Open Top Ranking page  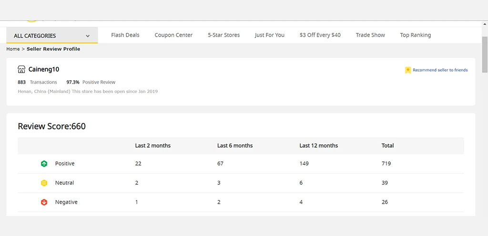[416, 35]
